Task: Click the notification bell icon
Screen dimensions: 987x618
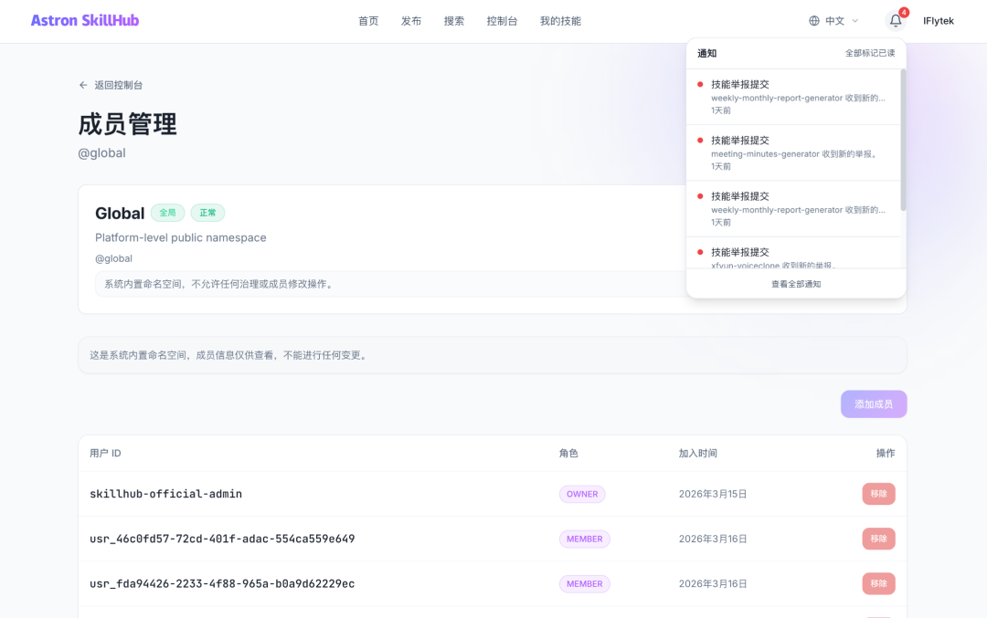Action: [x=896, y=21]
